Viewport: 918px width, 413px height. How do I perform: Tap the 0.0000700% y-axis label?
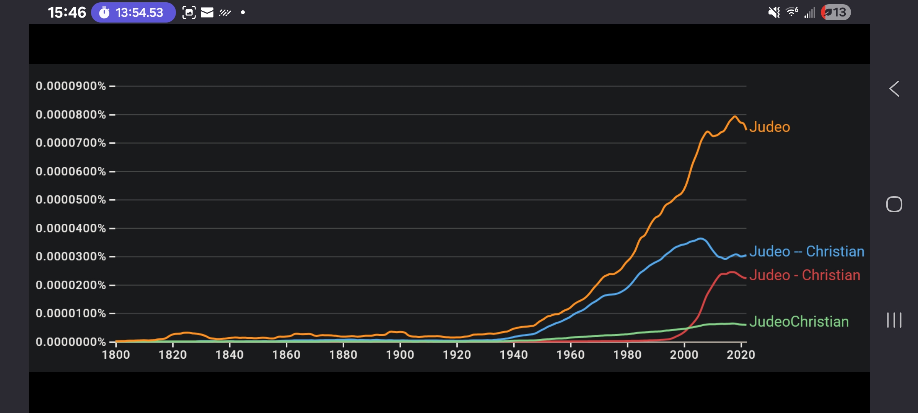[71, 143]
